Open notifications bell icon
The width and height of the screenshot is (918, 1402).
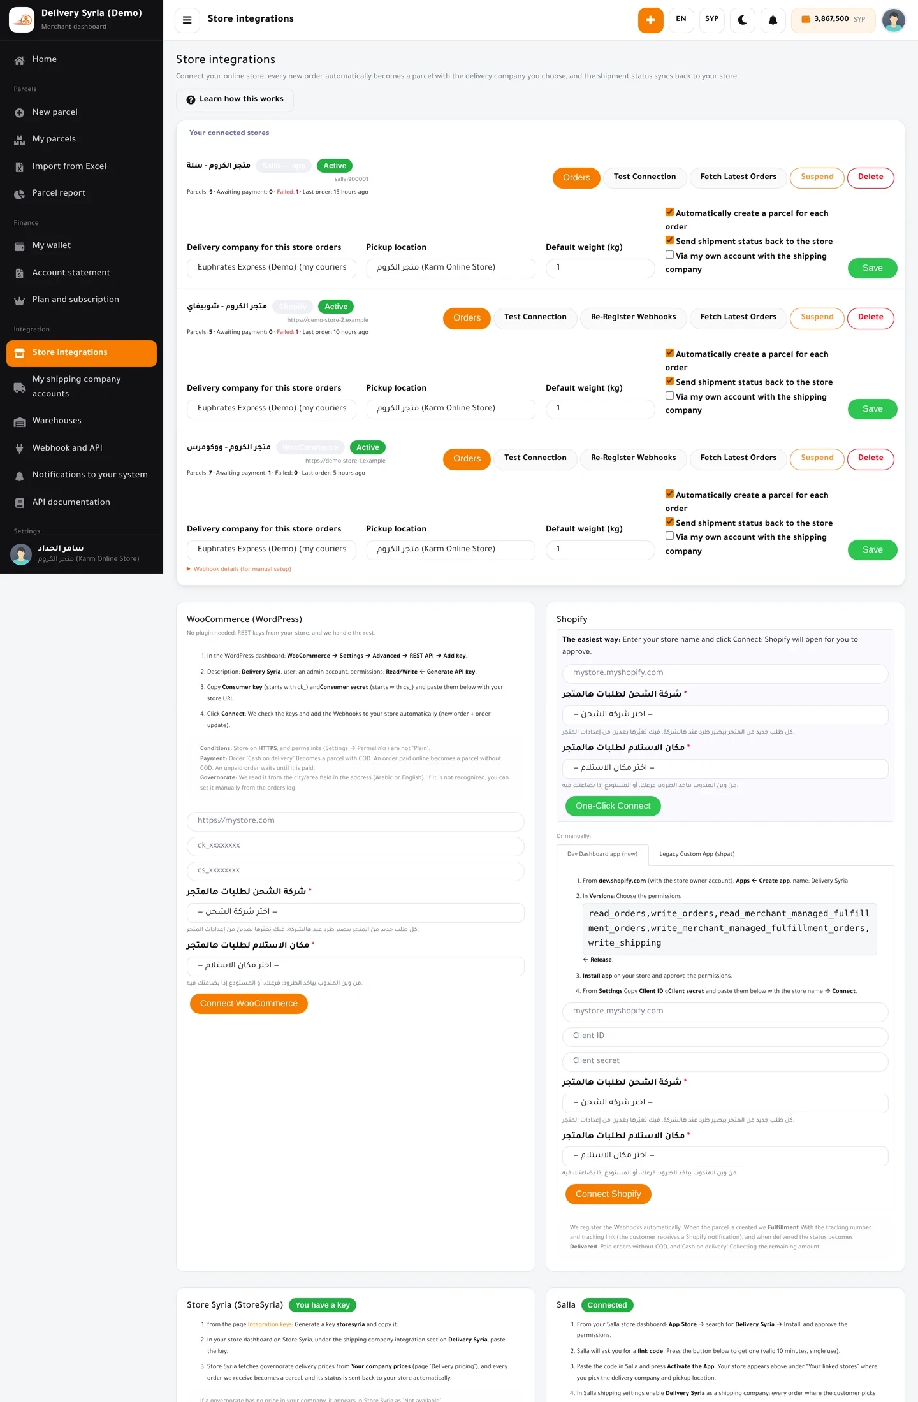[773, 20]
